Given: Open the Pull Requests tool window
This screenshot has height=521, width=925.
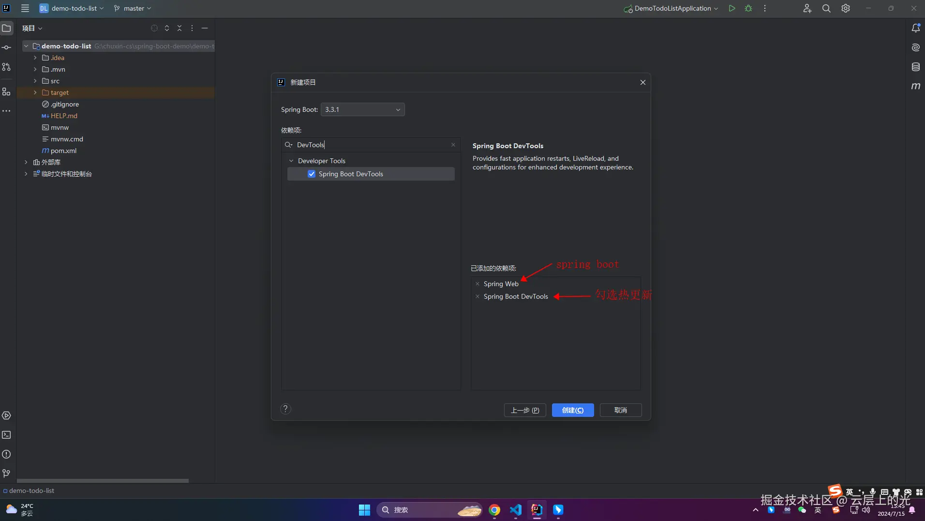Looking at the screenshot, I should pos(6,67).
